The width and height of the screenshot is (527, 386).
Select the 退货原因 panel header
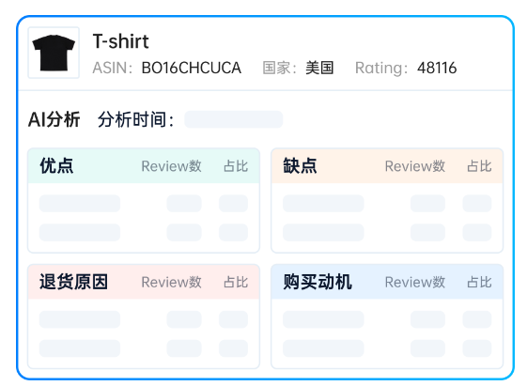pyautogui.click(x=144, y=282)
